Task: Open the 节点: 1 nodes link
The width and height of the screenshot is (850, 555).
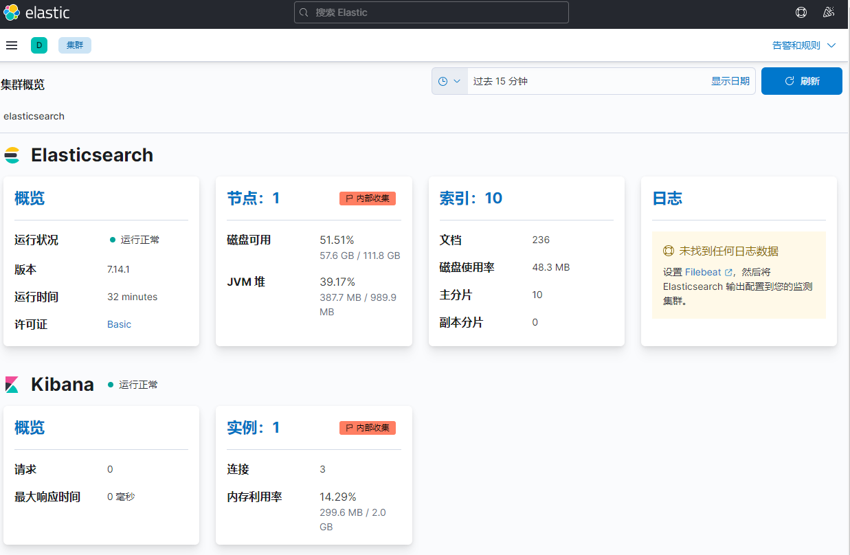Action: [254, 199]
